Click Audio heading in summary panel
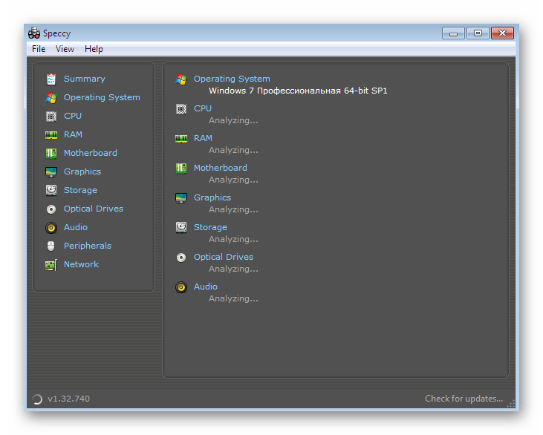543x435 pixels. 205,287
